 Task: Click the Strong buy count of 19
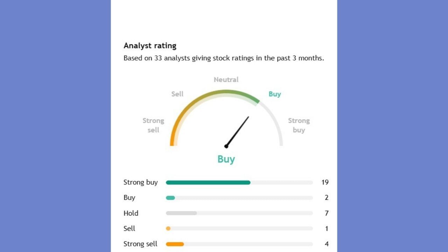(x=325, y=182)
